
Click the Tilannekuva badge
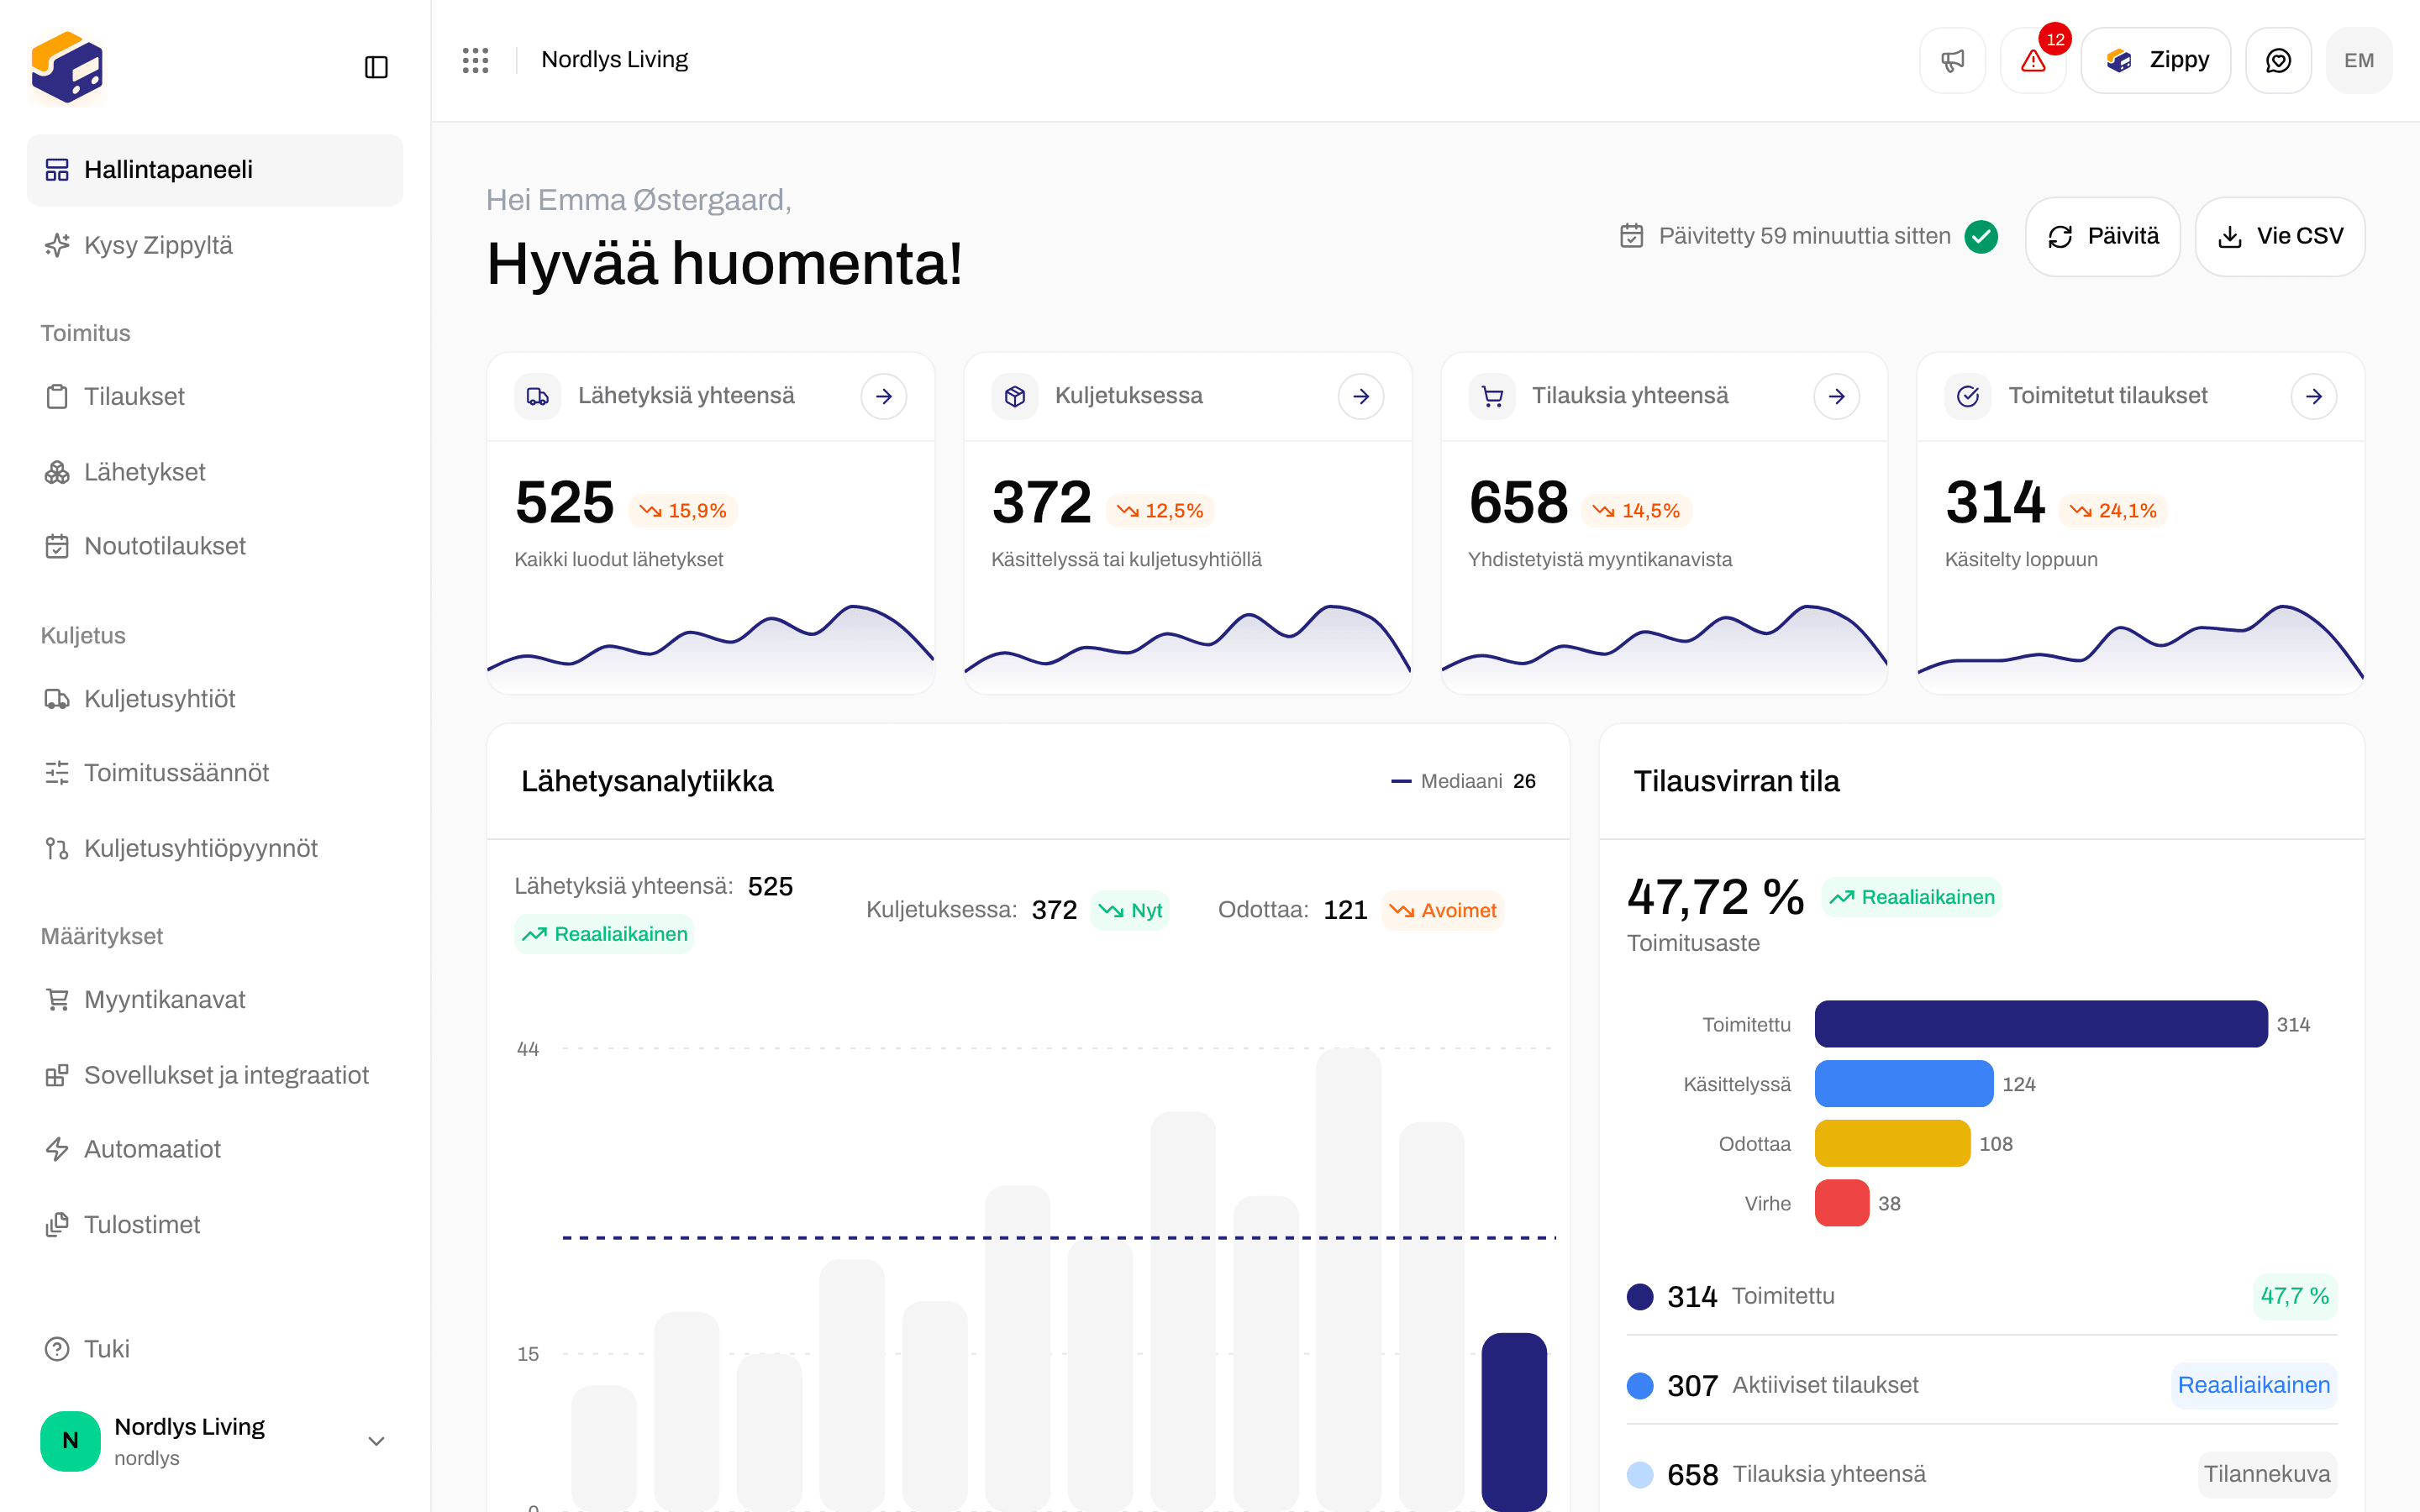point(2267,1475)
